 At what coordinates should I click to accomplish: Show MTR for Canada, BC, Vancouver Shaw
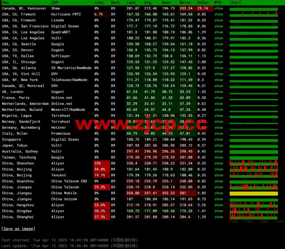tap(219, 8)
